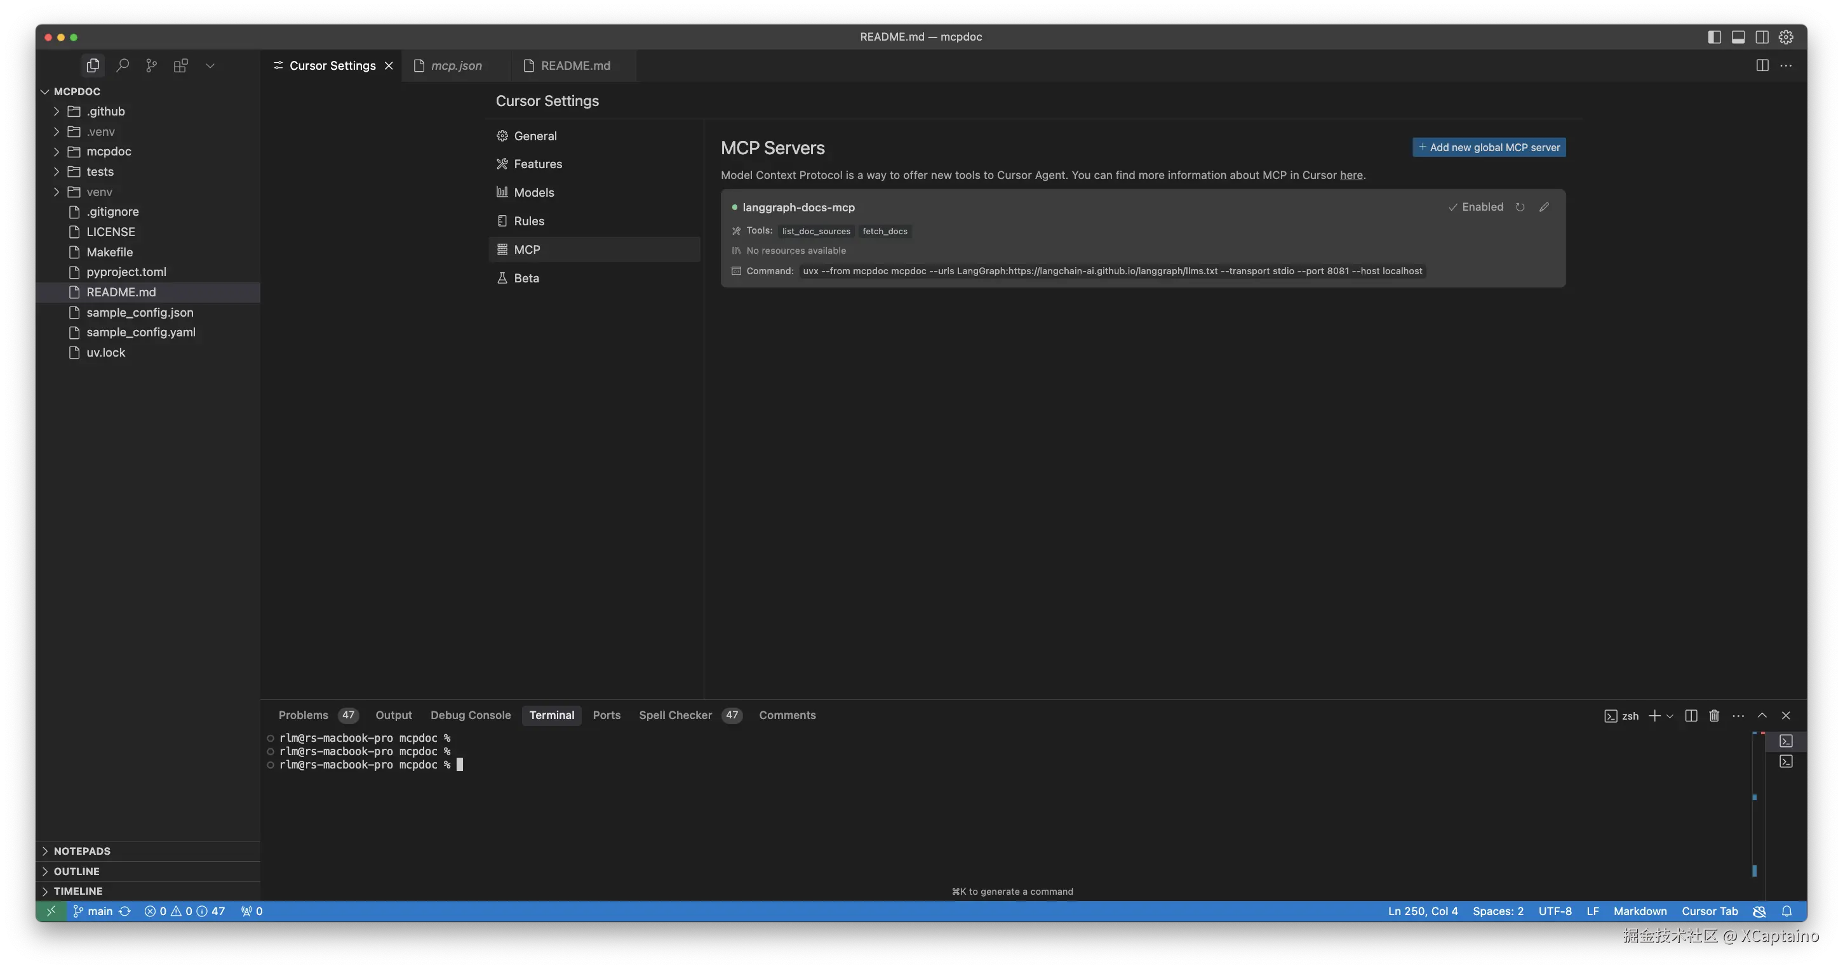Image resolution: width=1843 pixels, height=969 pixels.
Task: Expand the OUTLINE section
Action: [77, 871]
